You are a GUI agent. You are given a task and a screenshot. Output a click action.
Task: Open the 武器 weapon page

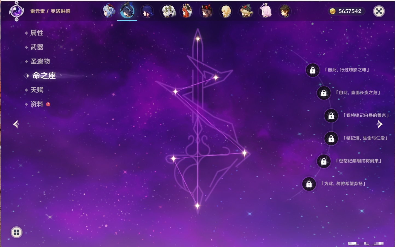coord(37,47)
